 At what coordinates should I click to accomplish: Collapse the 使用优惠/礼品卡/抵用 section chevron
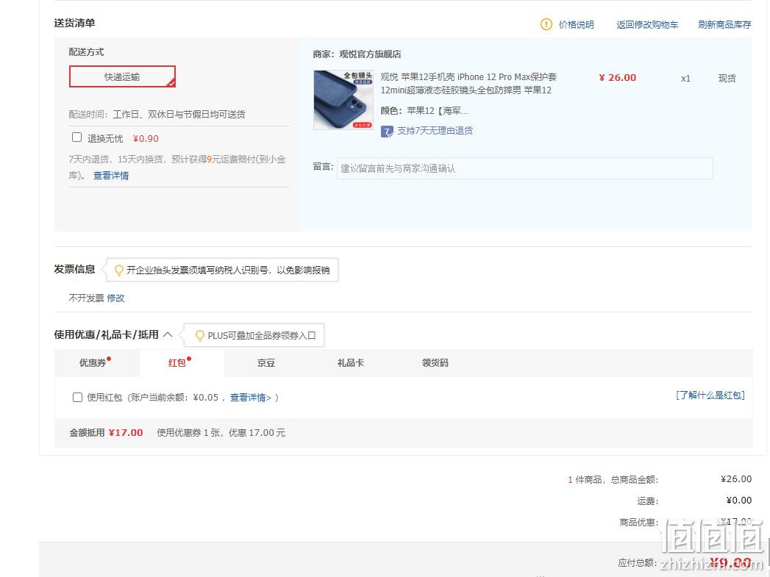pos(168,334)
